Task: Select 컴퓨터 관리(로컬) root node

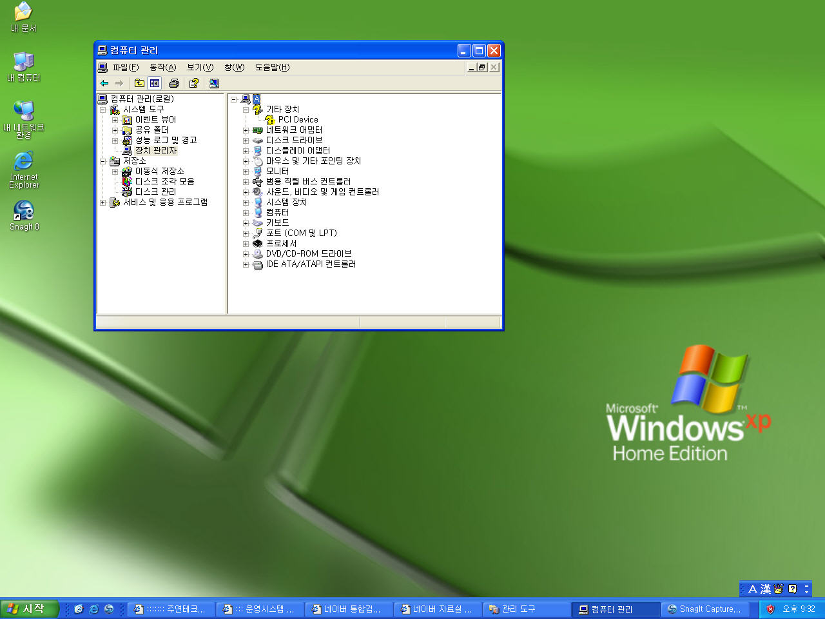Action: coord(142,99)
